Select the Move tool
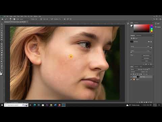162x122 pixels. pos(2,24)
